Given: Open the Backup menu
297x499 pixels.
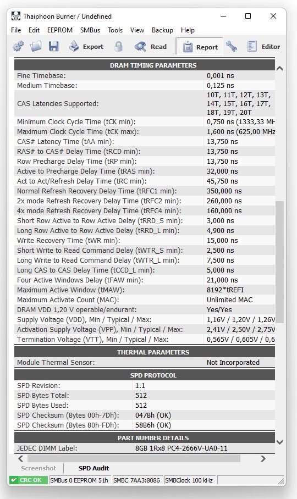Looking at the screenshot, I should pos(162,30).
